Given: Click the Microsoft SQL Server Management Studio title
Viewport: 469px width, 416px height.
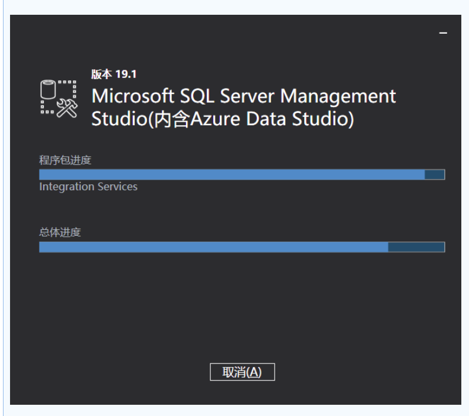Looking at the screenshot, I should pyautogui.click(x=243, y=108).
